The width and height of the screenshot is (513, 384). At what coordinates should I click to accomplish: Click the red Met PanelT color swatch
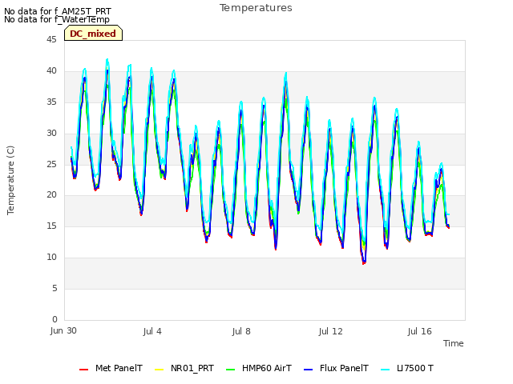[x=83, y=370]
